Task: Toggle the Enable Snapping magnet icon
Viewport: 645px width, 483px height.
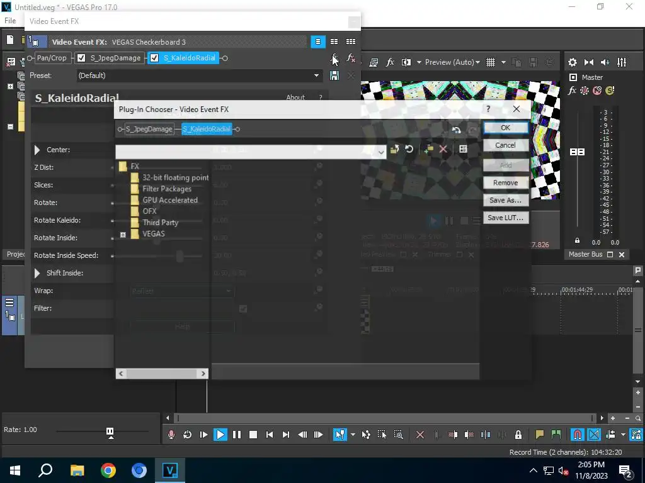Action: [x=577, y=435]
